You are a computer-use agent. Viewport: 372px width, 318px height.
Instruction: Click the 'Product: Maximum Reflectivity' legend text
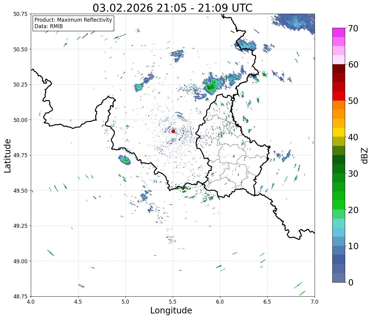73,20
